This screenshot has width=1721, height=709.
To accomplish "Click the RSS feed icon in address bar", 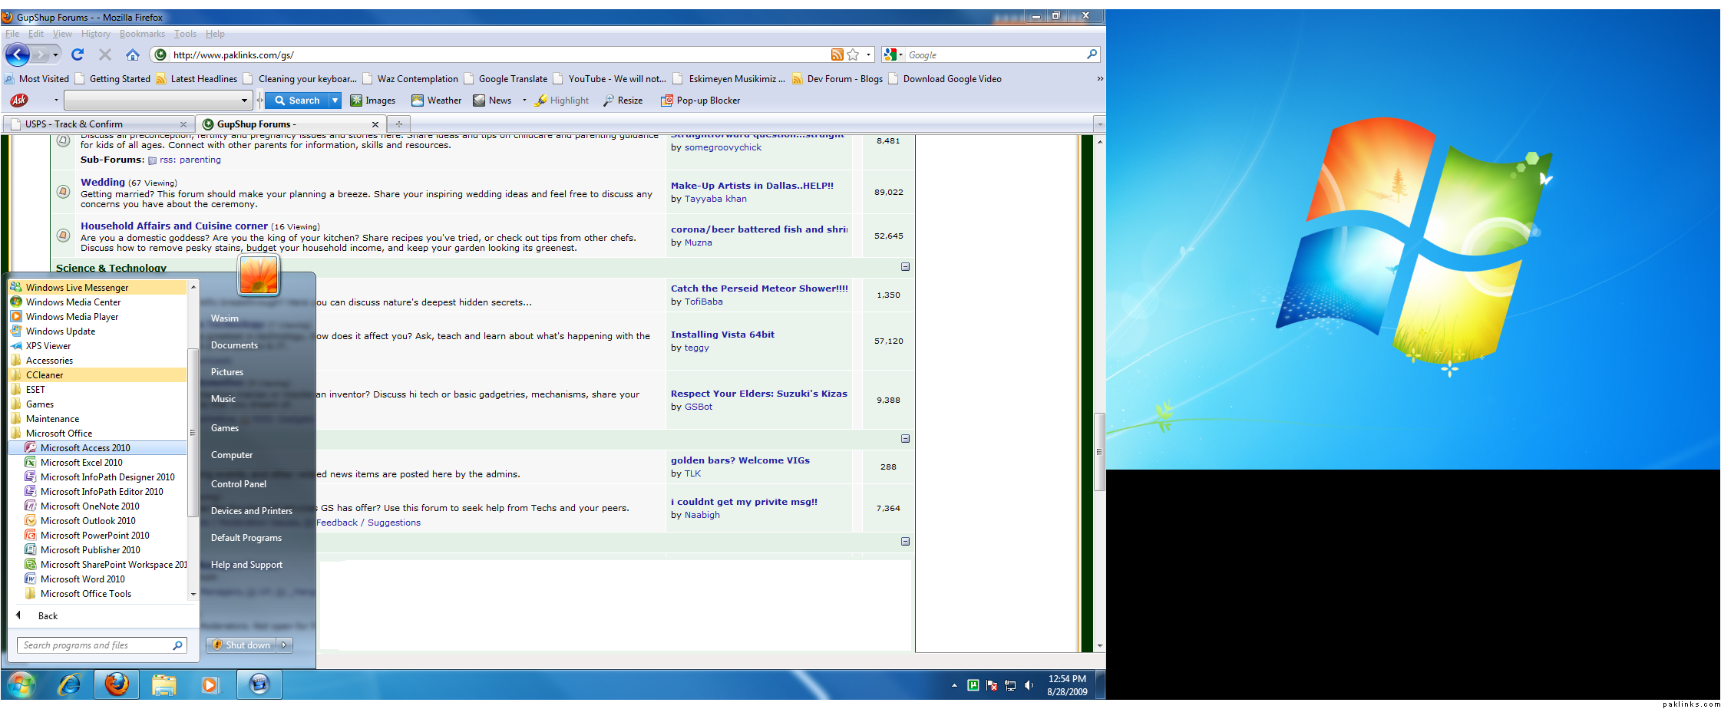I will [837, 54].
